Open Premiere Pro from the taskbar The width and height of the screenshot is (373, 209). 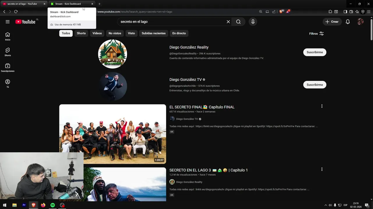point(24,205)
